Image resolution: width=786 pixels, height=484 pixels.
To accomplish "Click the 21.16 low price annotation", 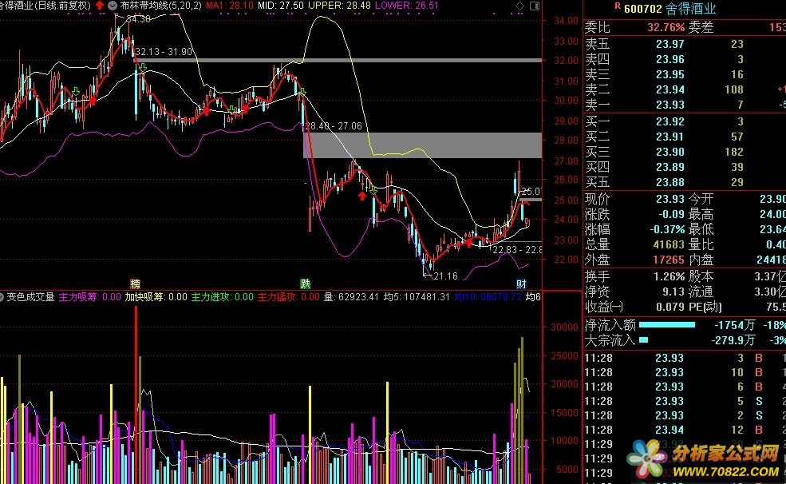I will 445,276.
